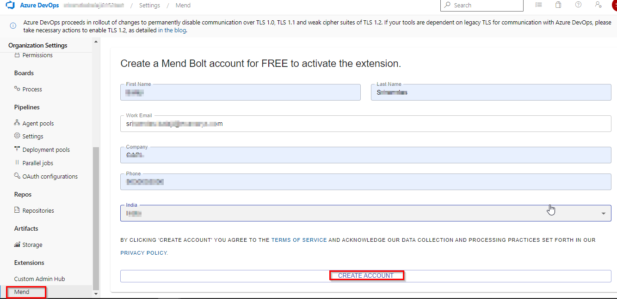Click the organization name breadcrumb

[x=93, y=6]
